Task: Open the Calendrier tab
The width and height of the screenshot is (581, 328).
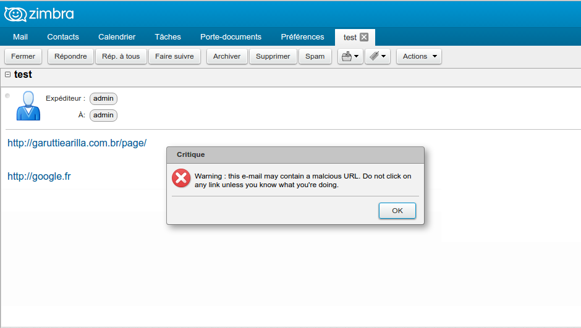Action: pos(117,37)
